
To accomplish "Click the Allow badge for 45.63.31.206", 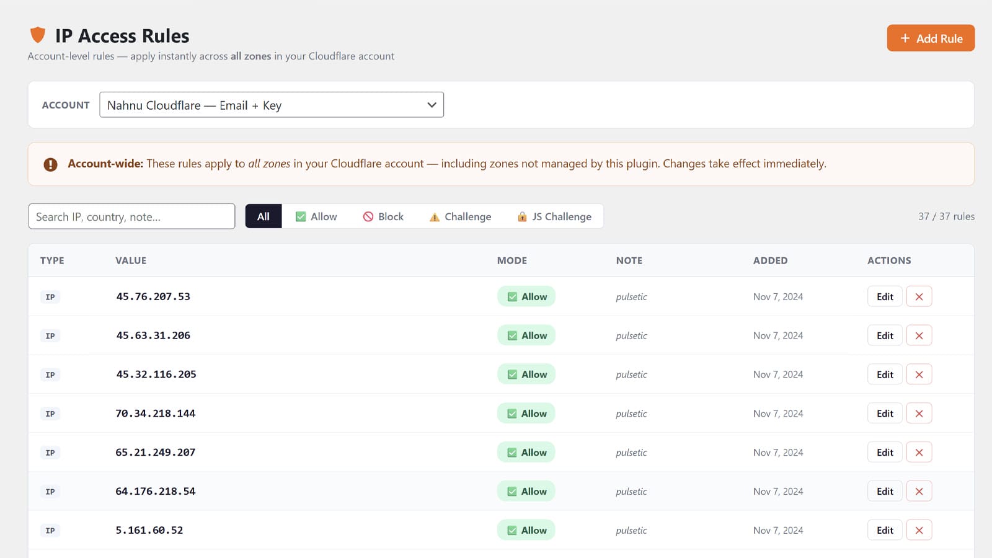I will (526, 335).
